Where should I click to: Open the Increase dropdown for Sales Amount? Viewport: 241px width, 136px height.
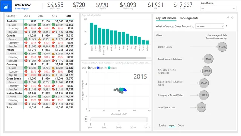(210, 26)
